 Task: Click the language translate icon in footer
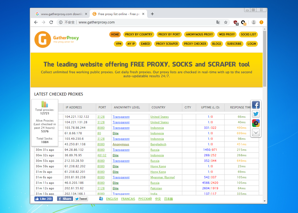tap(101, 199)
